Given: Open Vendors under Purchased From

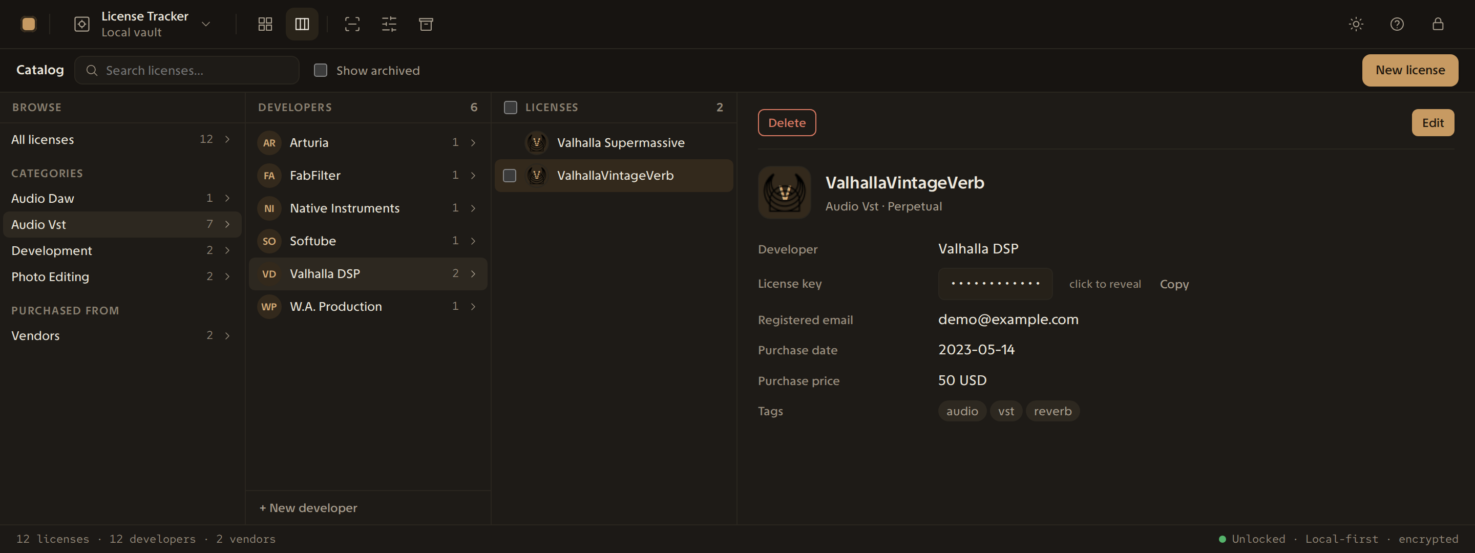Looking at the screenshot, I should 121,335.
